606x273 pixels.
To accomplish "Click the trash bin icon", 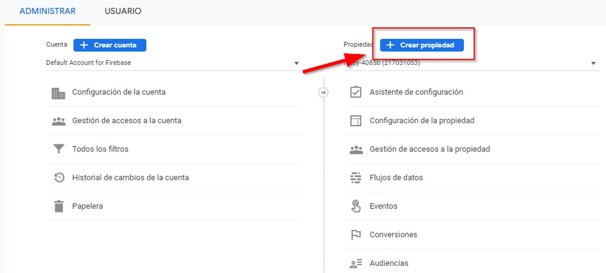I will pyautogui.click(x=59, y=206).
